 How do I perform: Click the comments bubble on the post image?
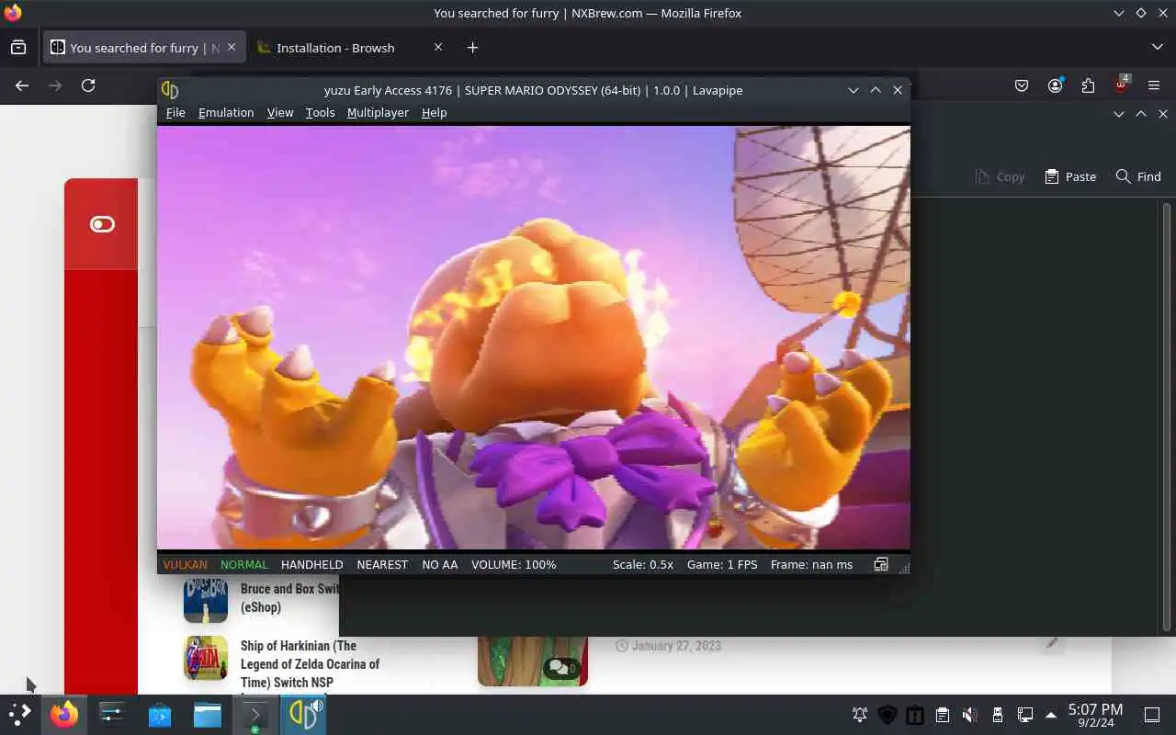pyautogui.click(x=561, y=668)
